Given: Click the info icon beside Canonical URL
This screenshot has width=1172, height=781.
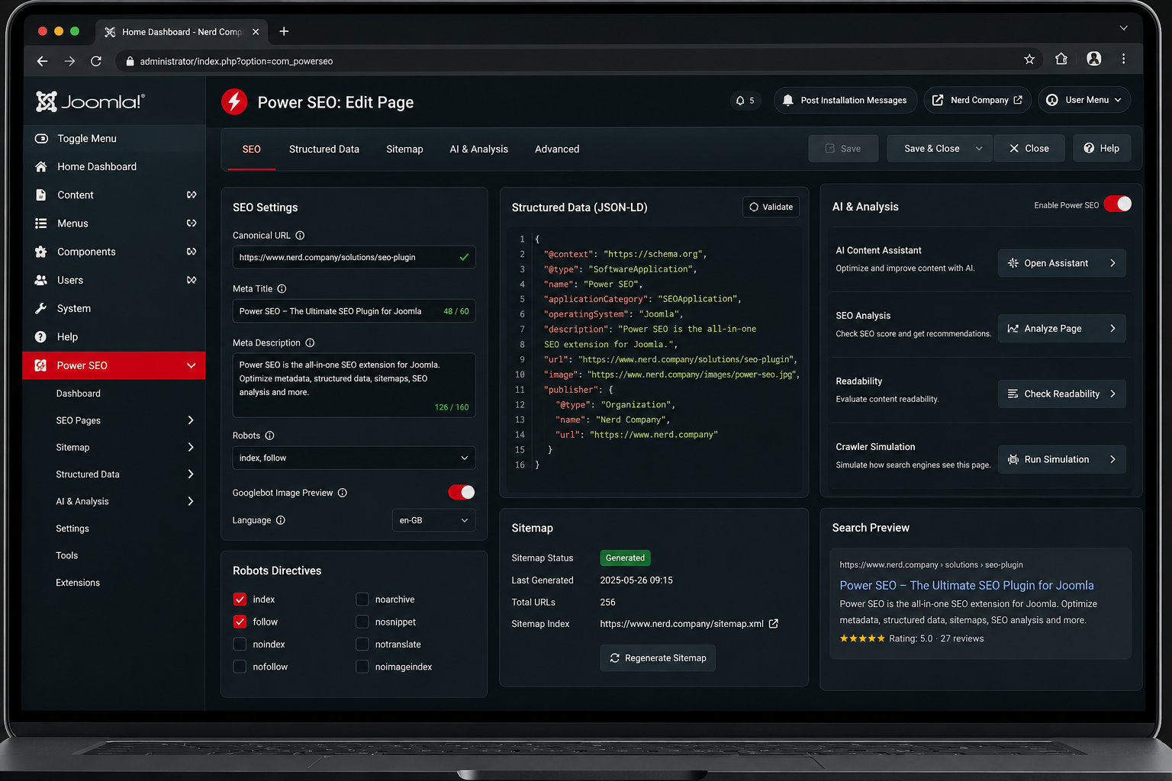Looking at the screenshot, I should [x=300, y=236].
